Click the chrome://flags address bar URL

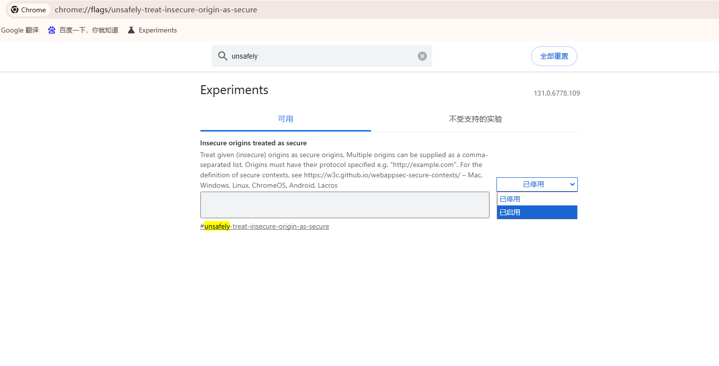156,10
